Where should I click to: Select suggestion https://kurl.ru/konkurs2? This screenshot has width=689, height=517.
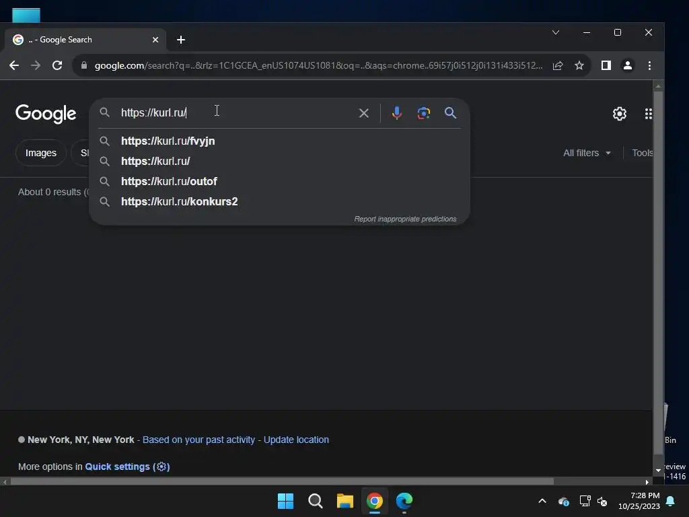pos(279,202)
